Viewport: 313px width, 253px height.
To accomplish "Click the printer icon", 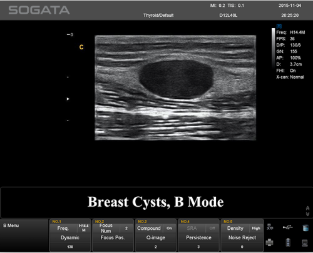I will pos(270,242).
